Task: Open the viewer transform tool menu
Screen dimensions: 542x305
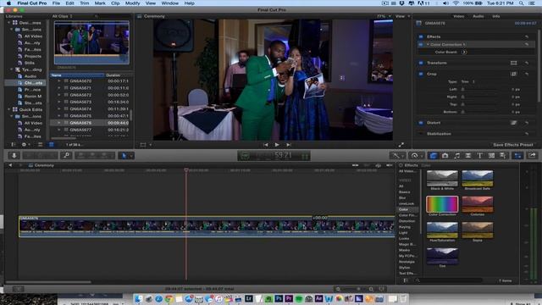Action: tap(146, 145)
